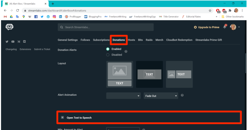Open the empty alert animation dropdown
Screen dimensions: 247x130
pos(123,96)
